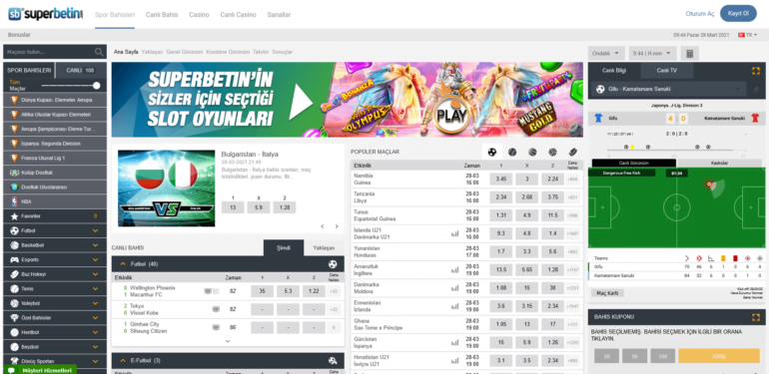Click the Bulgaristan vs İtalya thumbnail

tap(166, 187)
